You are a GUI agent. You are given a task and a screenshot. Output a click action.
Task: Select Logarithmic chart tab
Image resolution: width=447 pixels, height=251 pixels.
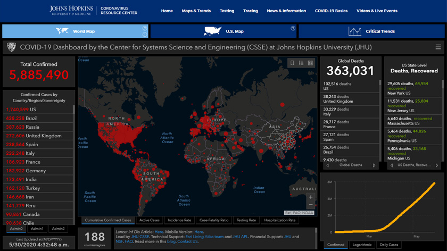pyautogui.click(x=362, y=245)
